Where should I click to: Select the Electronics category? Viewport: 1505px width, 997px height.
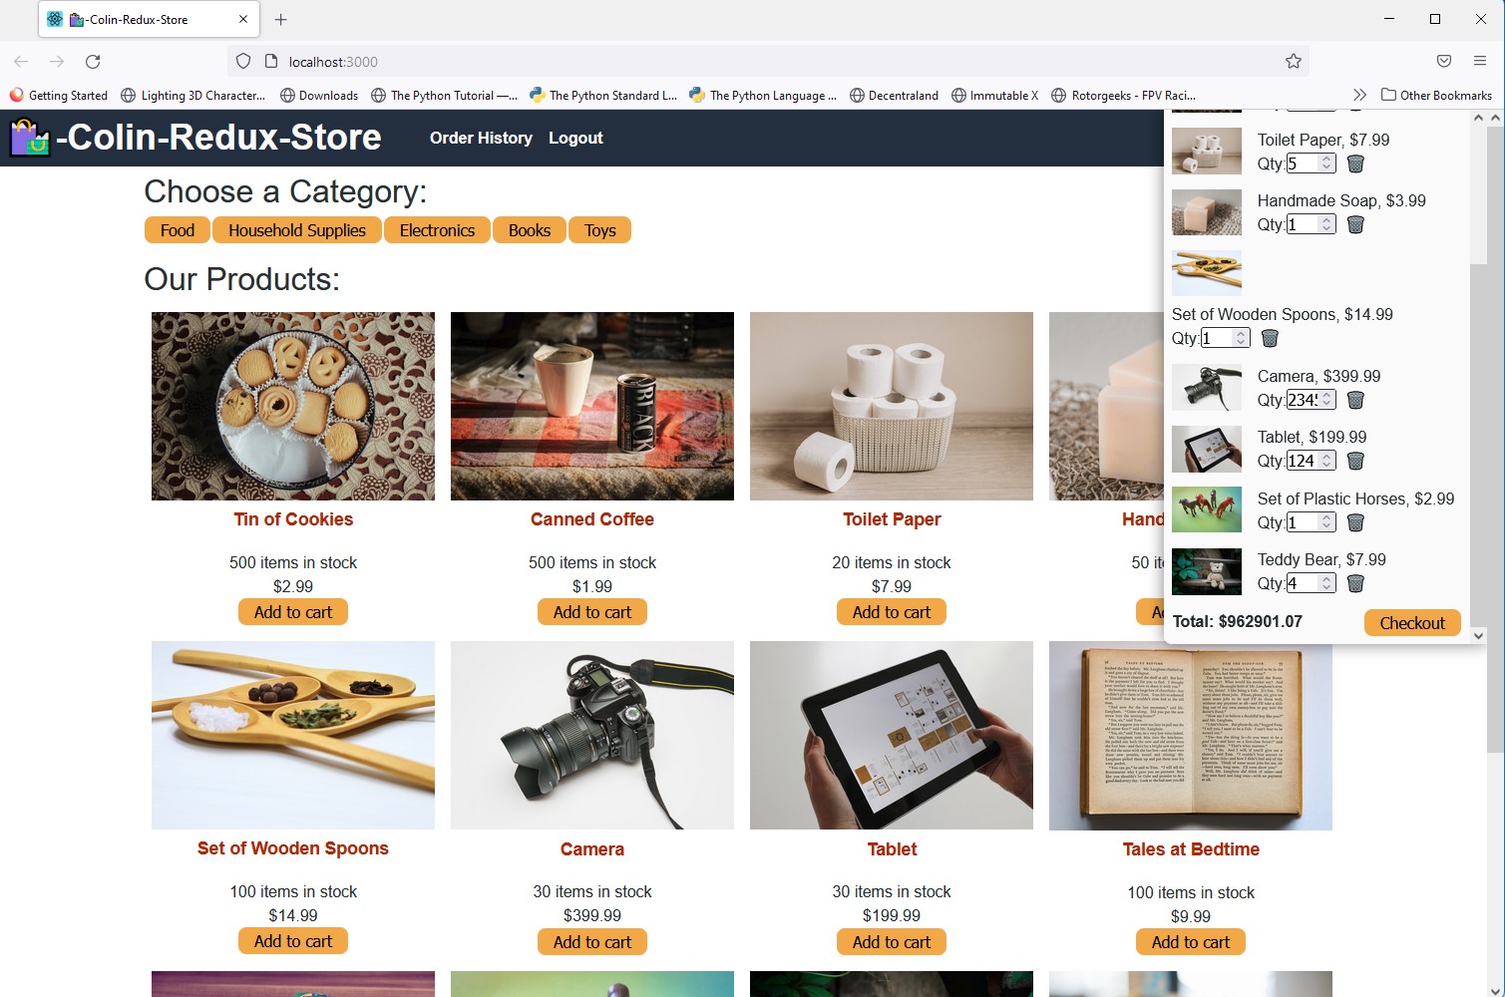click(x=437, y=230)
